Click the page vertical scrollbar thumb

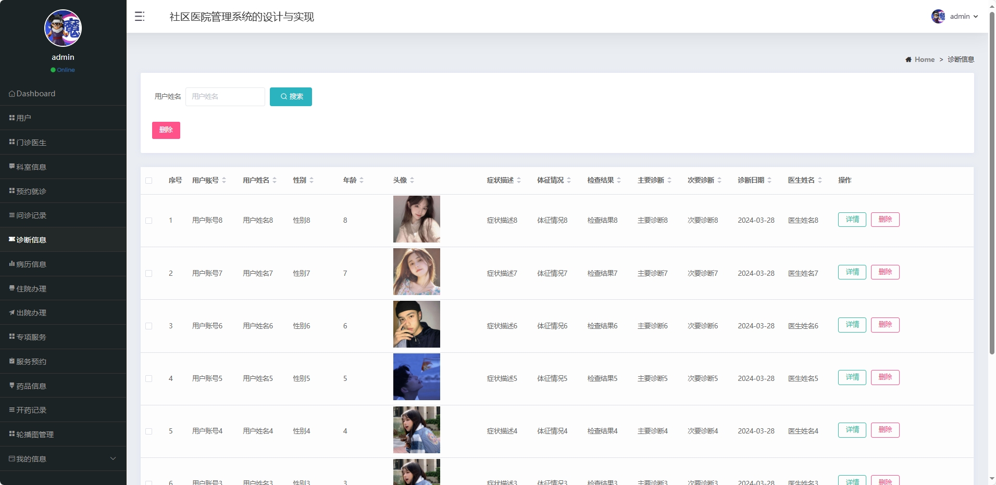(992, 182)
